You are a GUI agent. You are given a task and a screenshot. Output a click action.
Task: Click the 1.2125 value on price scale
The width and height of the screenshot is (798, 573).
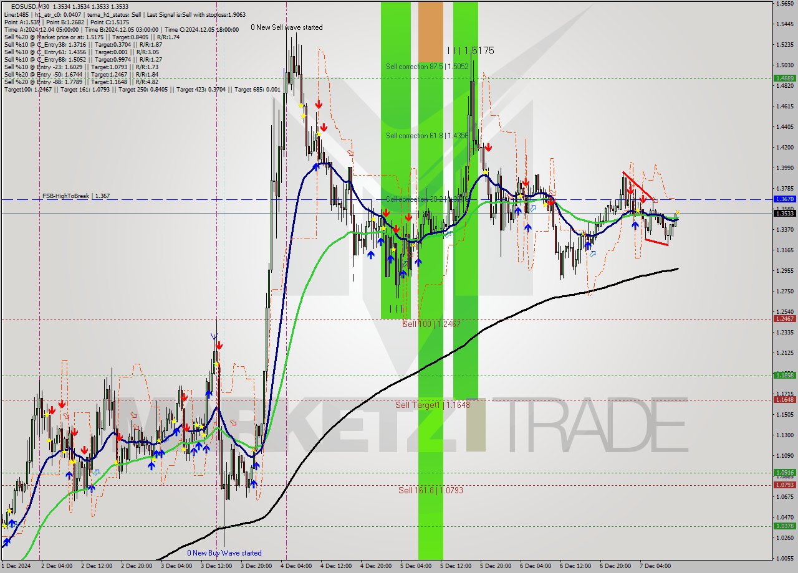point(784,353)
